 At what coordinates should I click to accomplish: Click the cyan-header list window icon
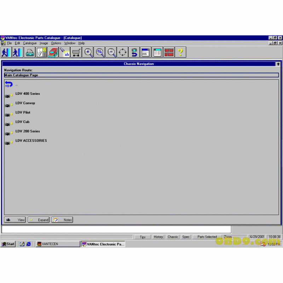(157, 52)
